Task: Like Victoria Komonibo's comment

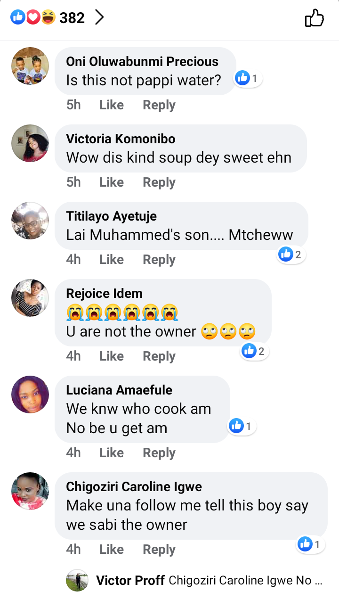Action: click(x=112, y=182)
